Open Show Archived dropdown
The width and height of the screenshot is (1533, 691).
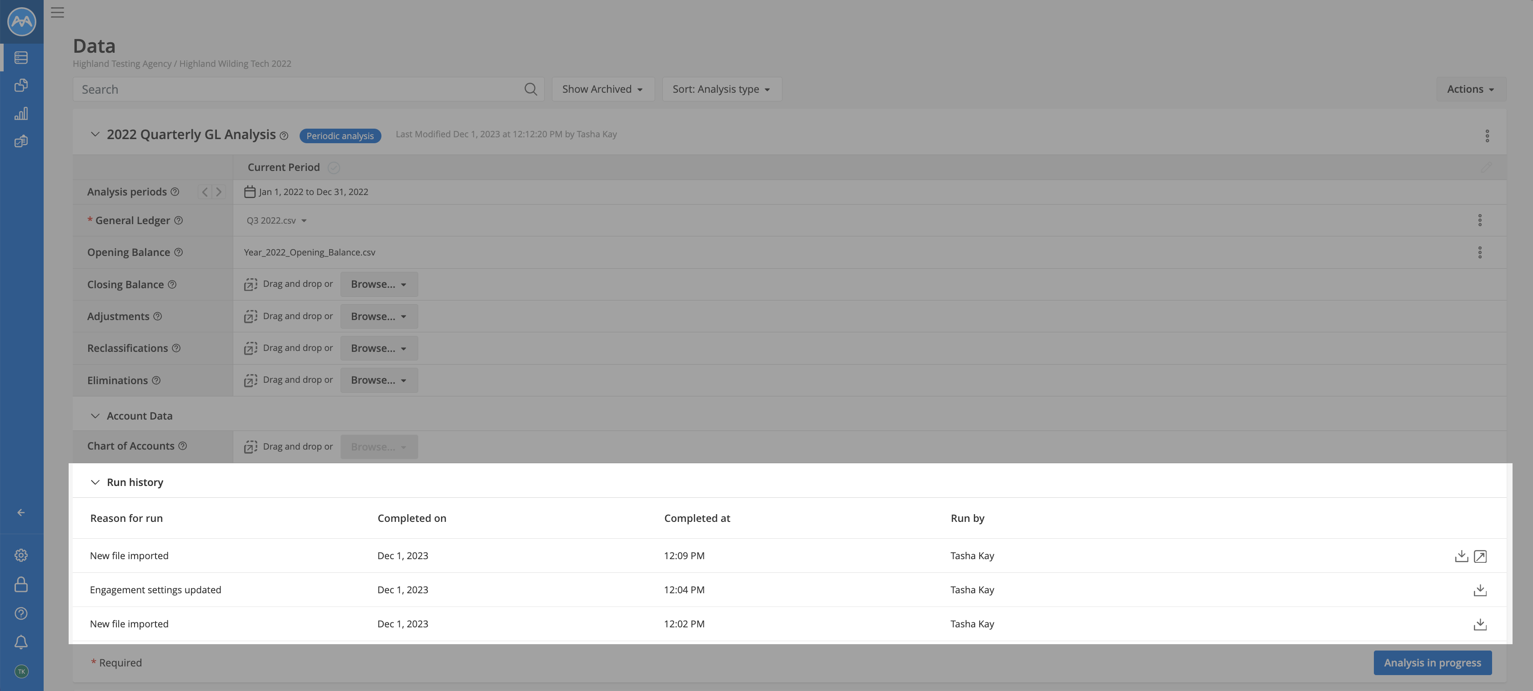[603, 89]
